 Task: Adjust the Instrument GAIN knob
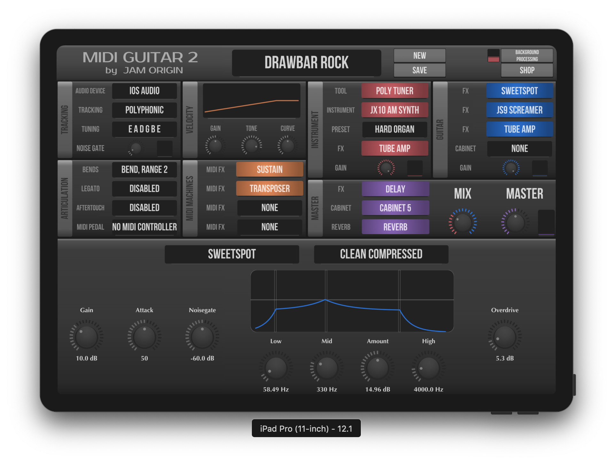pos(386,168)
